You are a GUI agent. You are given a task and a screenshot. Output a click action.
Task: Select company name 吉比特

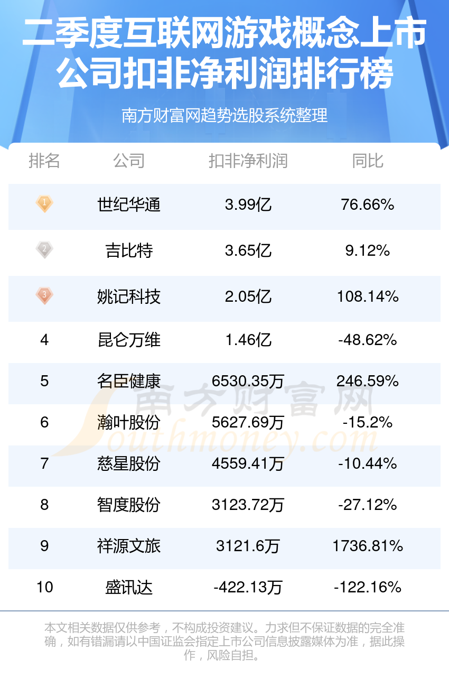[129, 250]
